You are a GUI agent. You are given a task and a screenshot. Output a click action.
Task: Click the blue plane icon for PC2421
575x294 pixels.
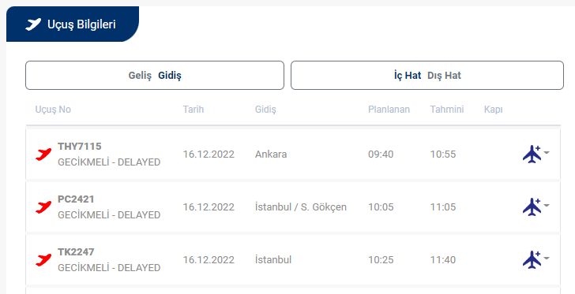(532, 207)
